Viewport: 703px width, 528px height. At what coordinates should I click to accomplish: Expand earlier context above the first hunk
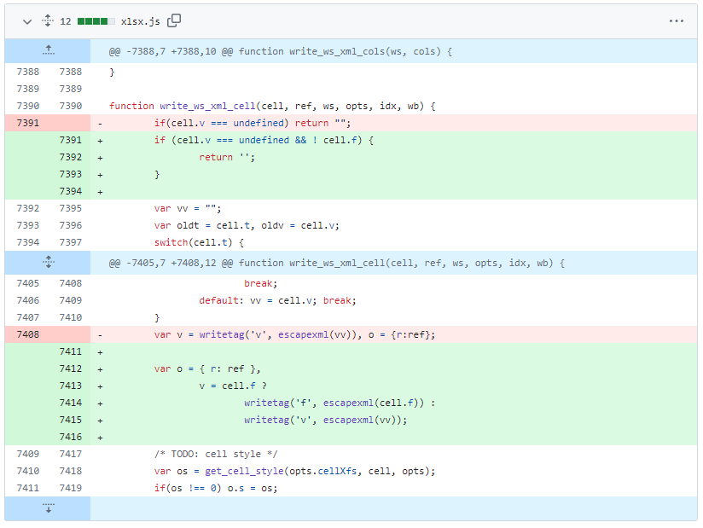[x=48, y=51]
